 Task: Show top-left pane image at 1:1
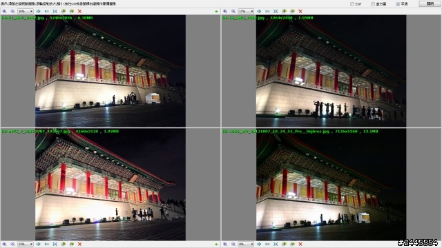[x=46, y=11]
